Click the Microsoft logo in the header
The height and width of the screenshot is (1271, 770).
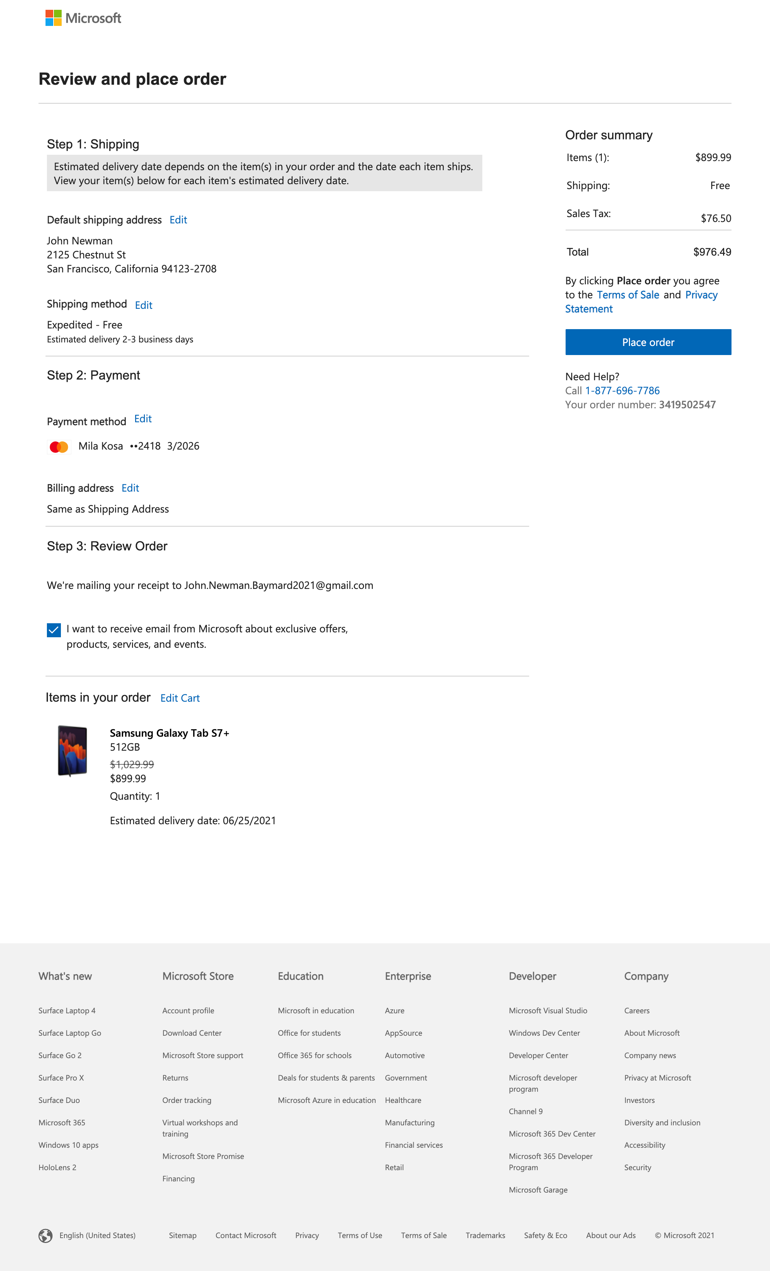pyautogui.click(x=83, y=18)
